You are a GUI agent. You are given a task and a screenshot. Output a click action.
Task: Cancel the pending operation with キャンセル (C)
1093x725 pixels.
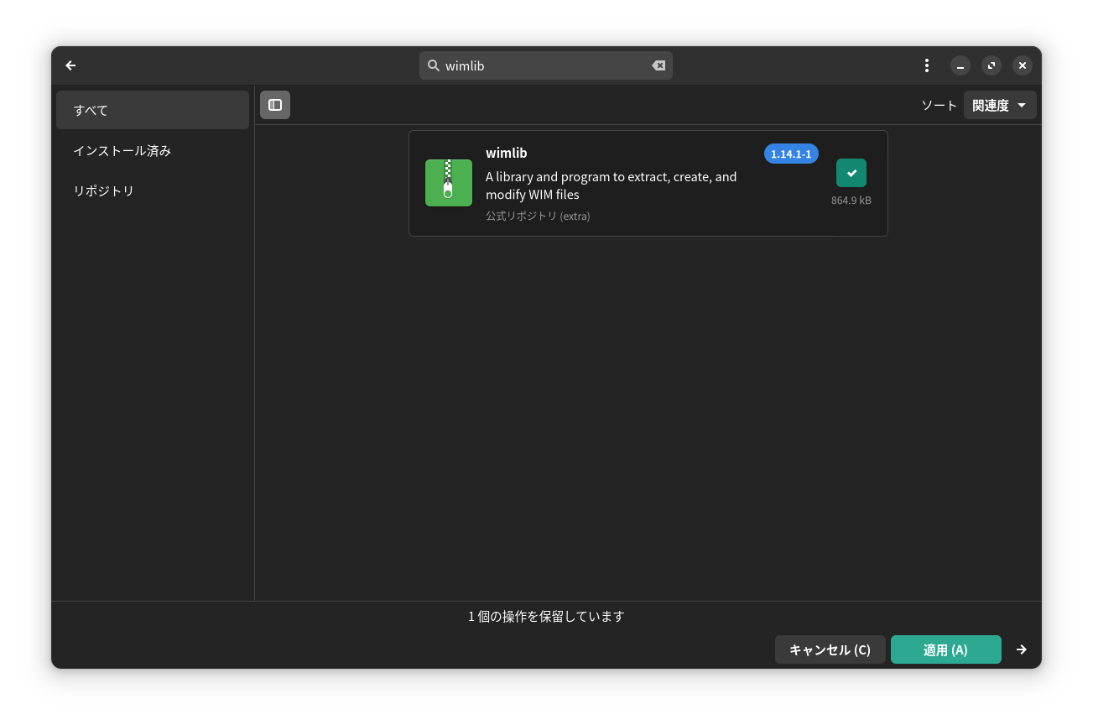point(830,649)
